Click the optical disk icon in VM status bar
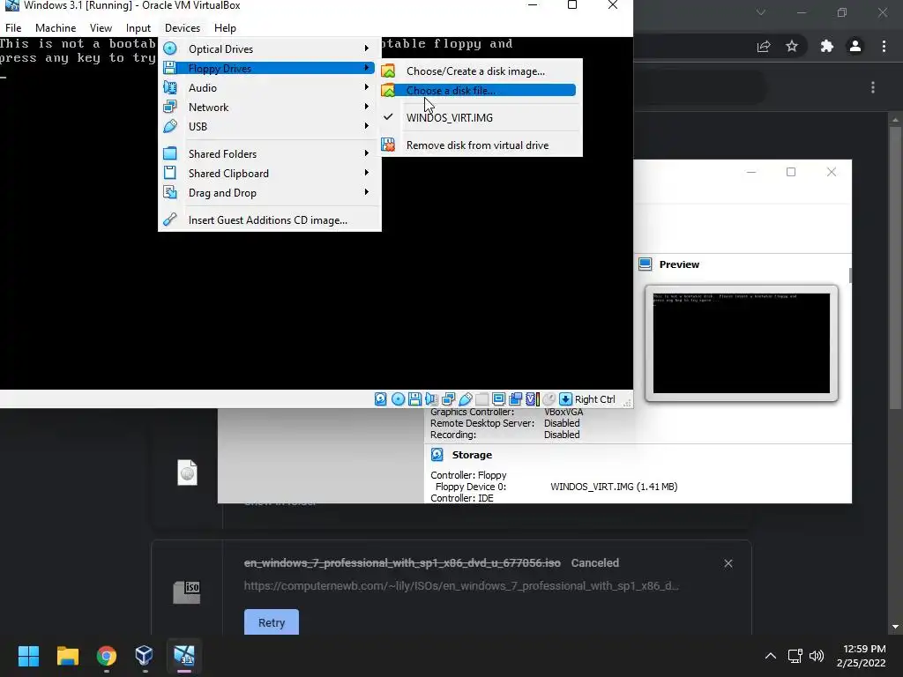This screenshot has width=903, height=677. pyautogui.click(x=398, y=399)
